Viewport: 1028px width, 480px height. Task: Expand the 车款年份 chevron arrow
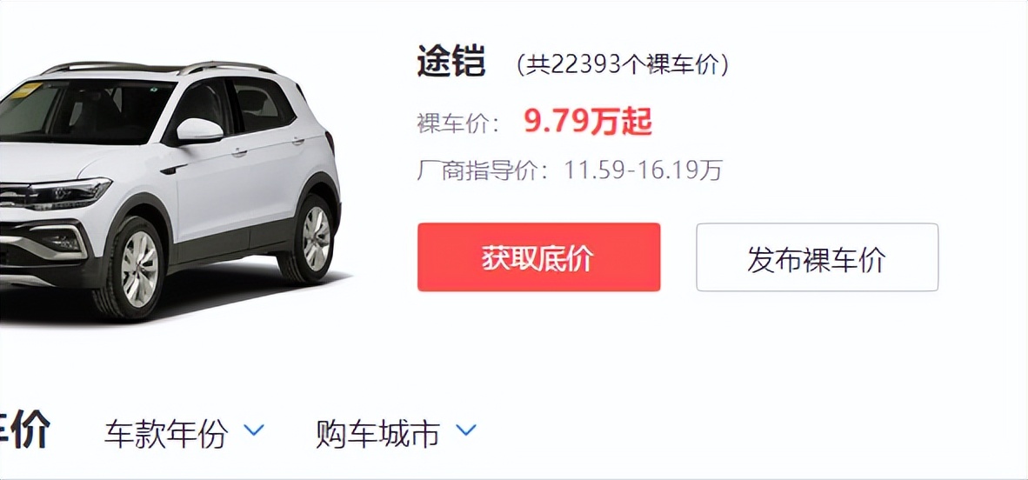(x=254, y=430)
